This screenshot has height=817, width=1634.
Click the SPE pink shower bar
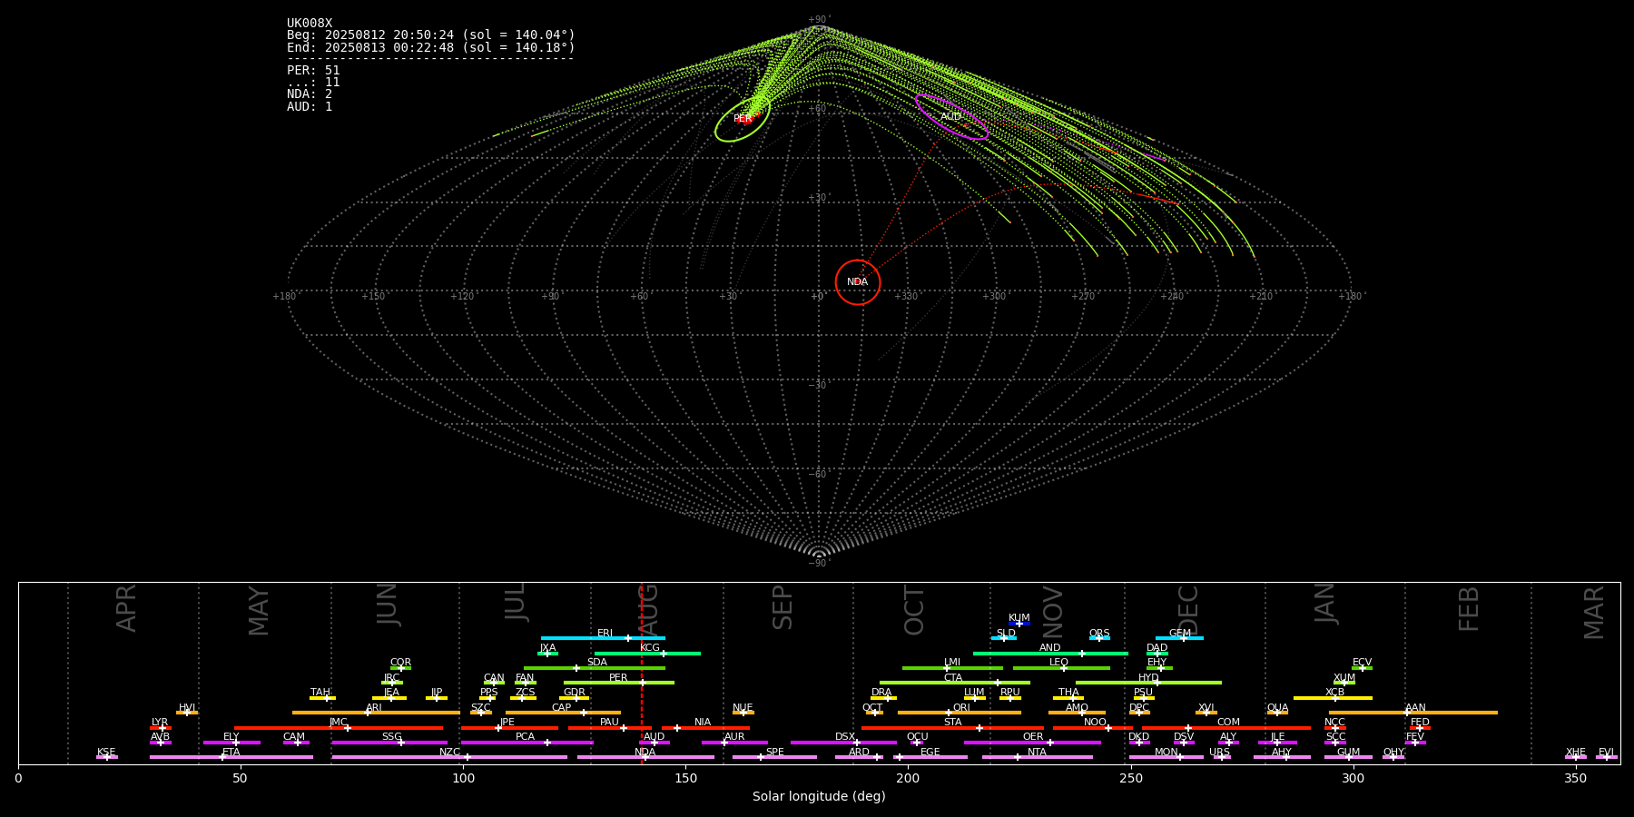pos(774,757)
